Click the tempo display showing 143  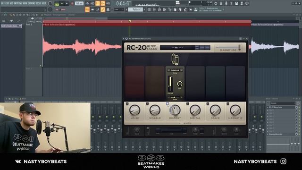click(x=79, y=3)
